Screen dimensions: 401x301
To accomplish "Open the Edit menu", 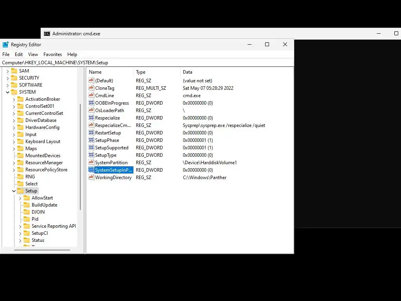I will tap(19, 54).
